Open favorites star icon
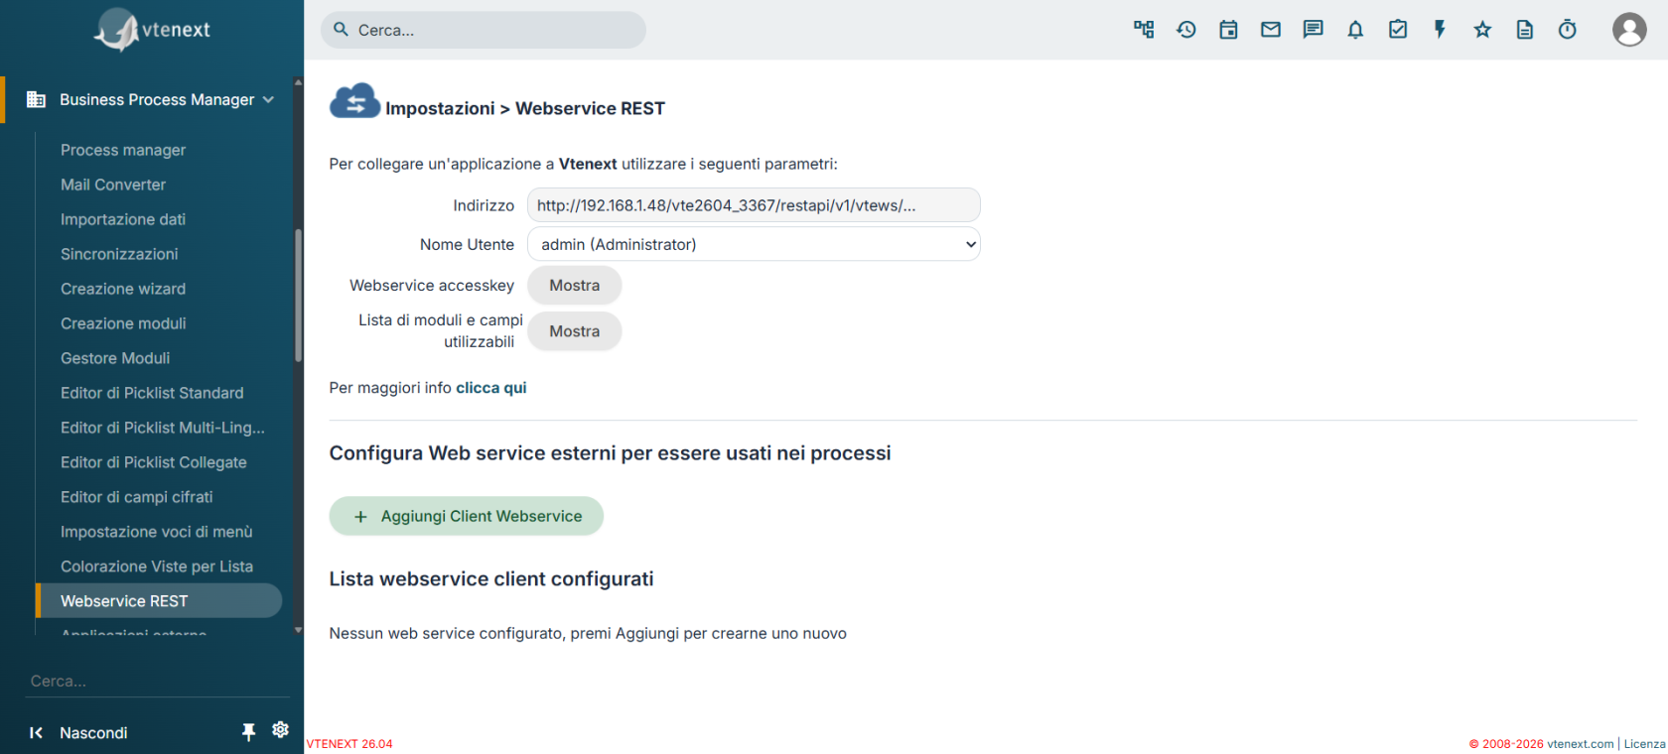The height and width of the screenshot is (754, 1668). coord(1482,30)
